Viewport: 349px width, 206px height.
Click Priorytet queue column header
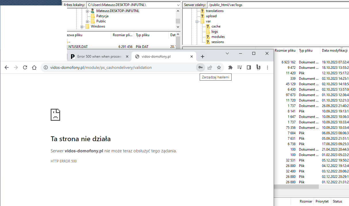click(322, 201)
